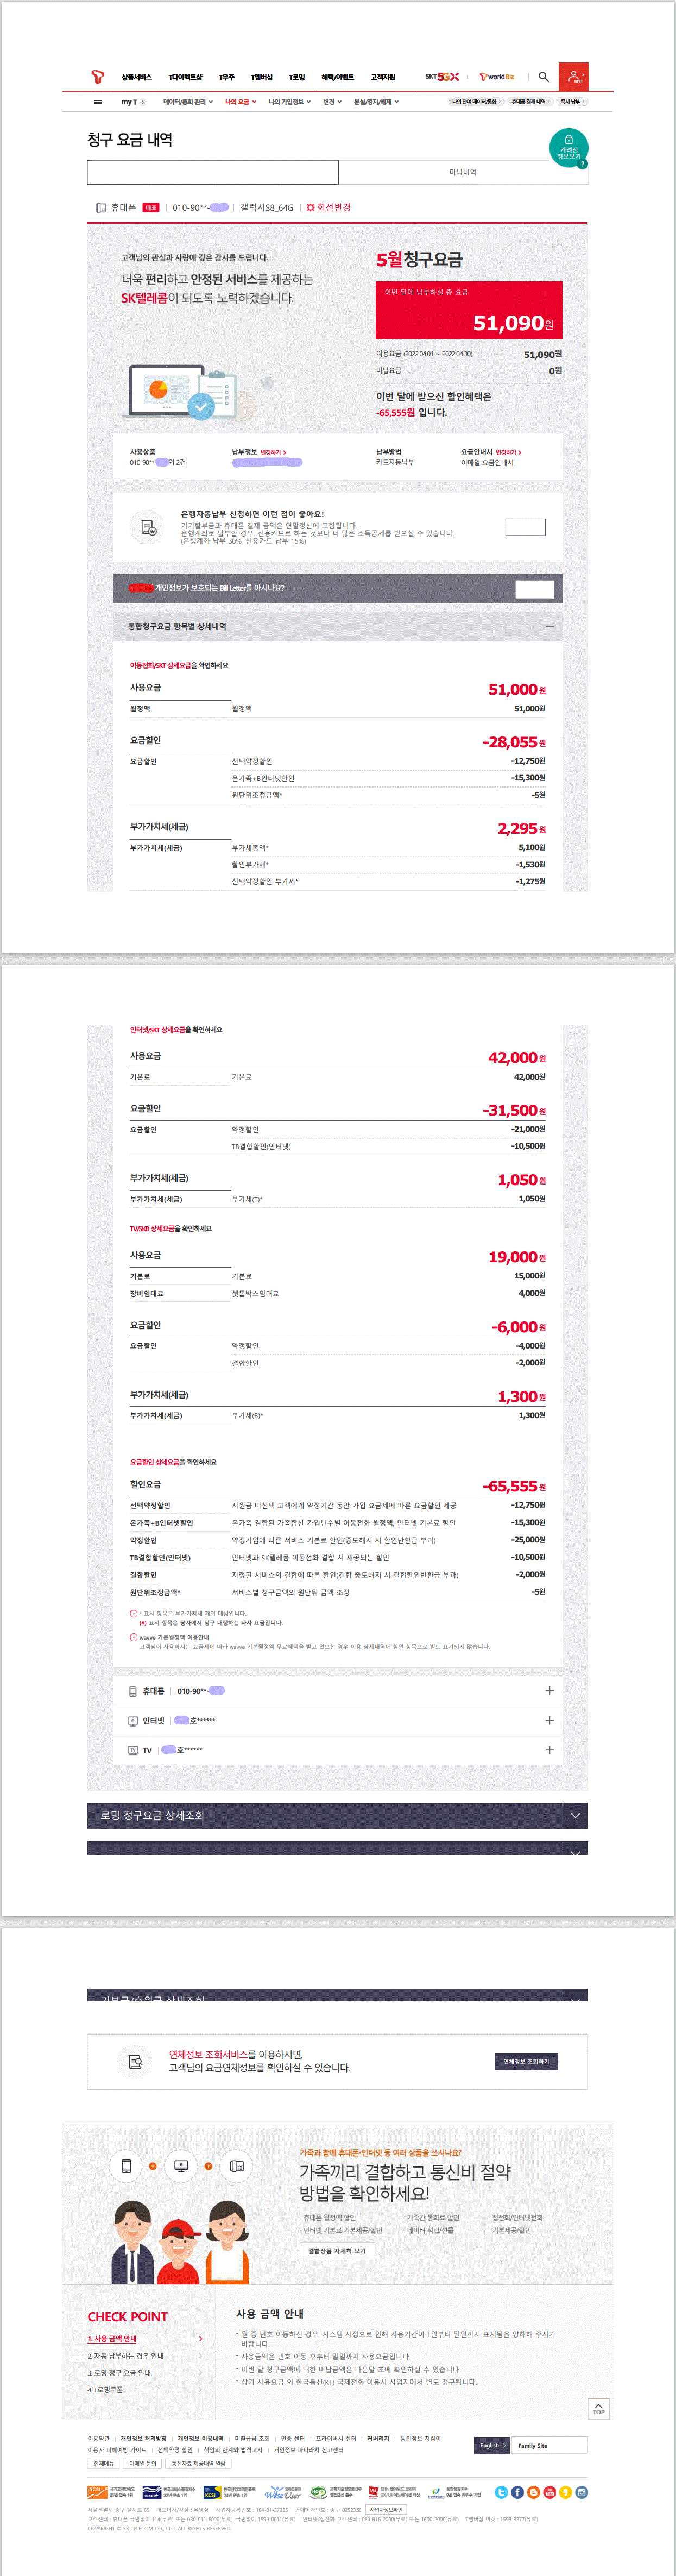Open the Twitter icon in footer
The height and width of the screenshot is (2576, 676).
(x=501, y=2492)
